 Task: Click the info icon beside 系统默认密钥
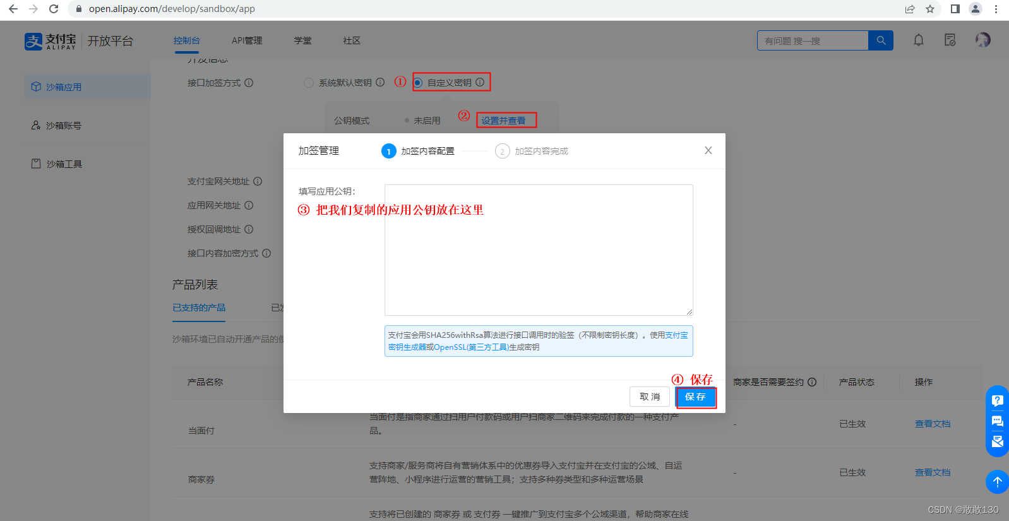click(x=380, y=82)
